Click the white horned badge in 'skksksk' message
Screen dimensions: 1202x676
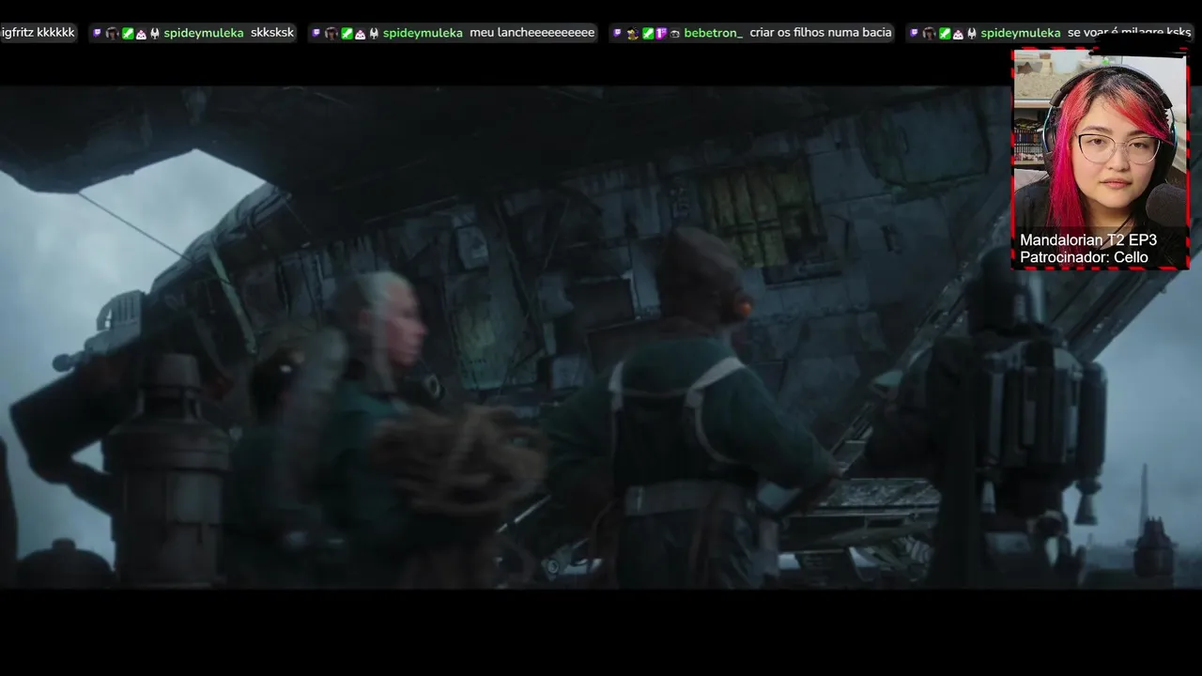coord(155,34)
